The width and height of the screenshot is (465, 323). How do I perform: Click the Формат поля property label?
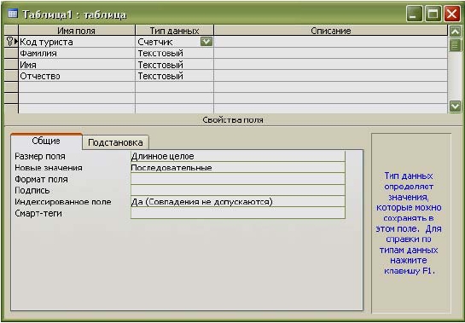[x=41, y=179]
